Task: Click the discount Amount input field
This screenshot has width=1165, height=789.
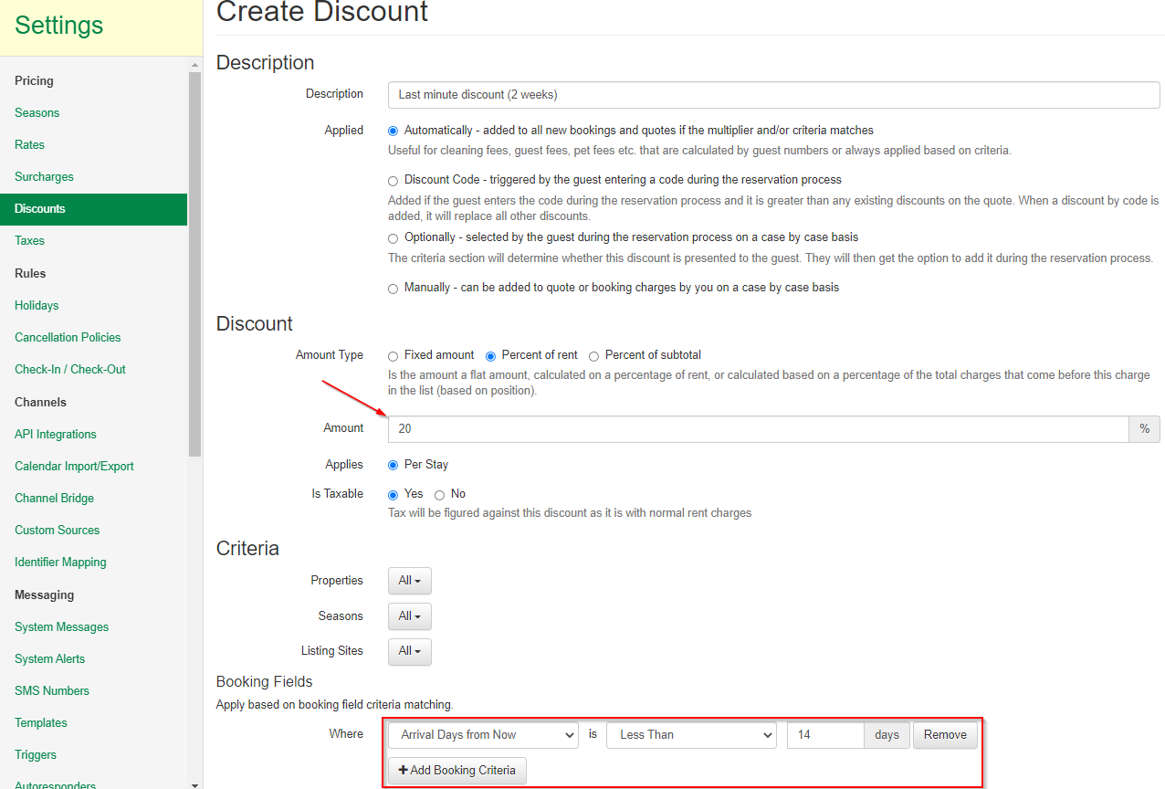Action: 758,429
